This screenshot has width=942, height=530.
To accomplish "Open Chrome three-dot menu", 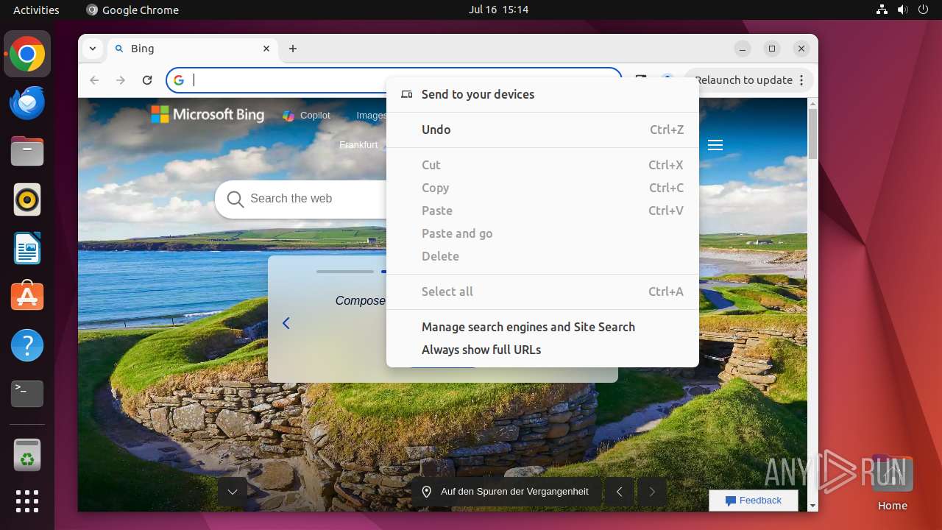I will tap(801, 80).
